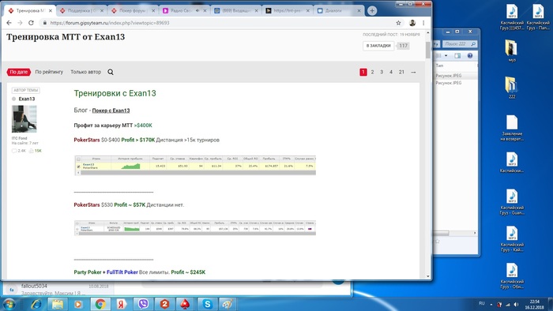The width and height of the screenshot is (553, 311).
Task: Open the red number 2 taskbar app
Action: pyautogui.click(x=164, y=304)
